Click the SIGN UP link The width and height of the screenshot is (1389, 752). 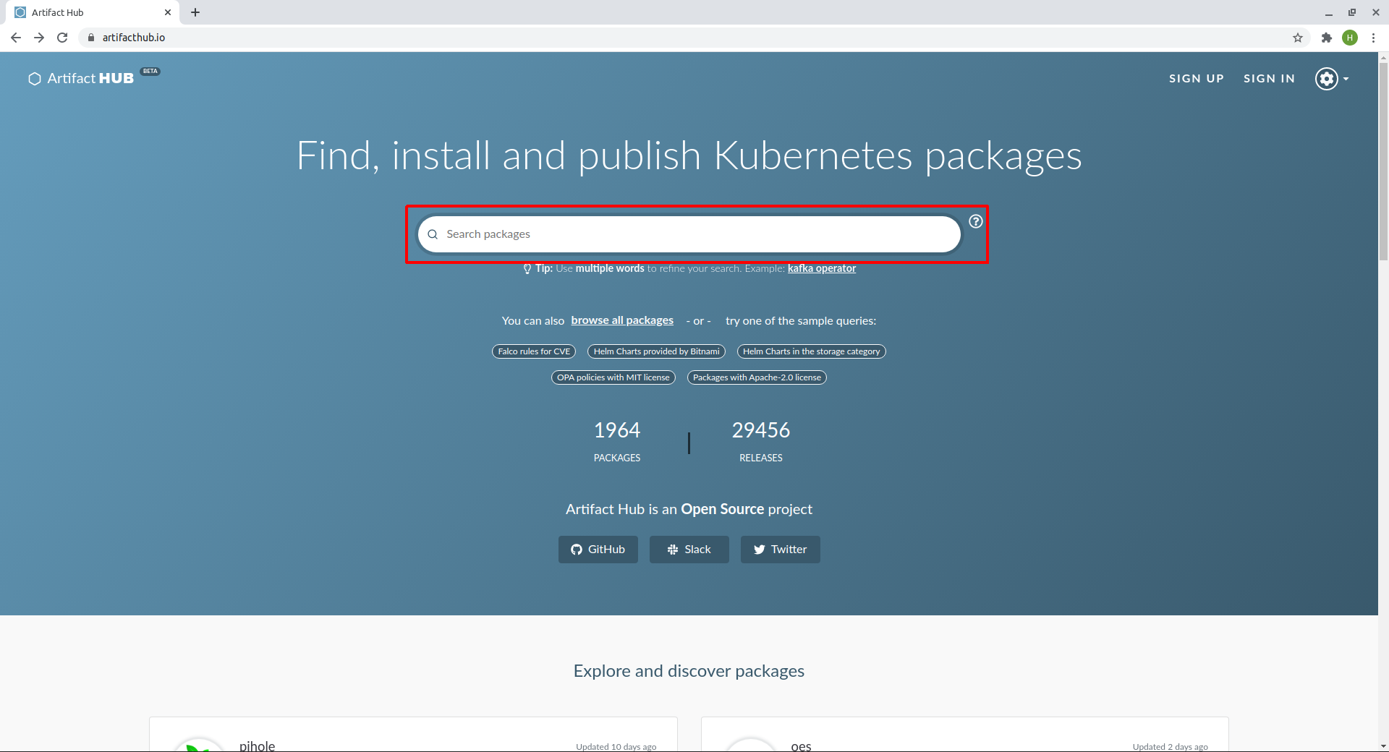(x=1196, y=78)
